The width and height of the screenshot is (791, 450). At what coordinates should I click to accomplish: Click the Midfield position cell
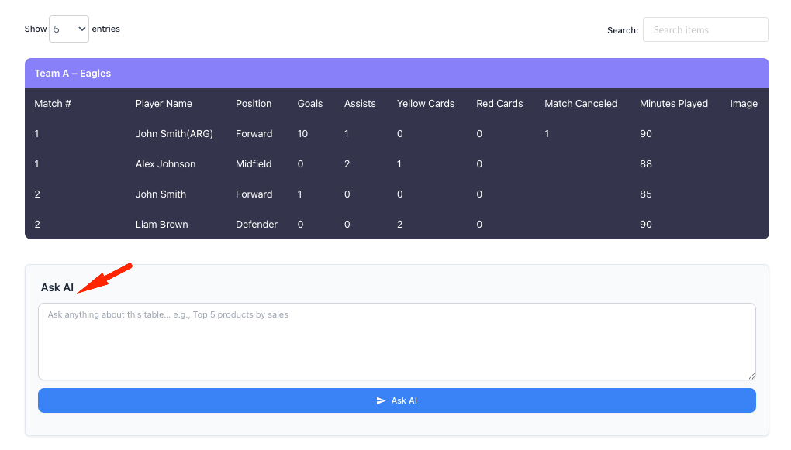[x=254, y=164]
